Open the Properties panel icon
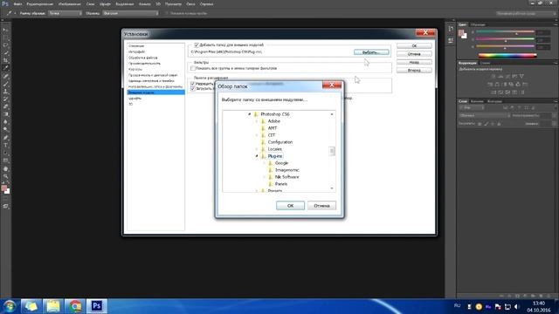559x314 pixels. click(x=451, y=40)
